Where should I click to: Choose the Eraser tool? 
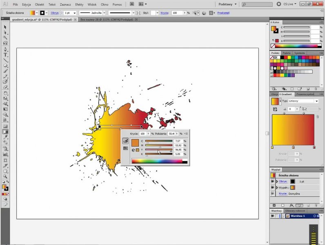click(5, 87)
